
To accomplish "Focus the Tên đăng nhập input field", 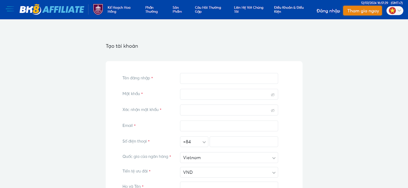I will (229, 78).
